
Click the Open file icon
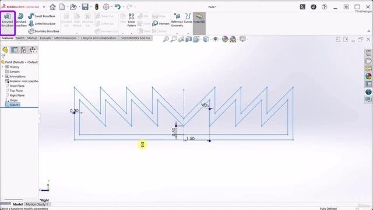tap(73, 7)
